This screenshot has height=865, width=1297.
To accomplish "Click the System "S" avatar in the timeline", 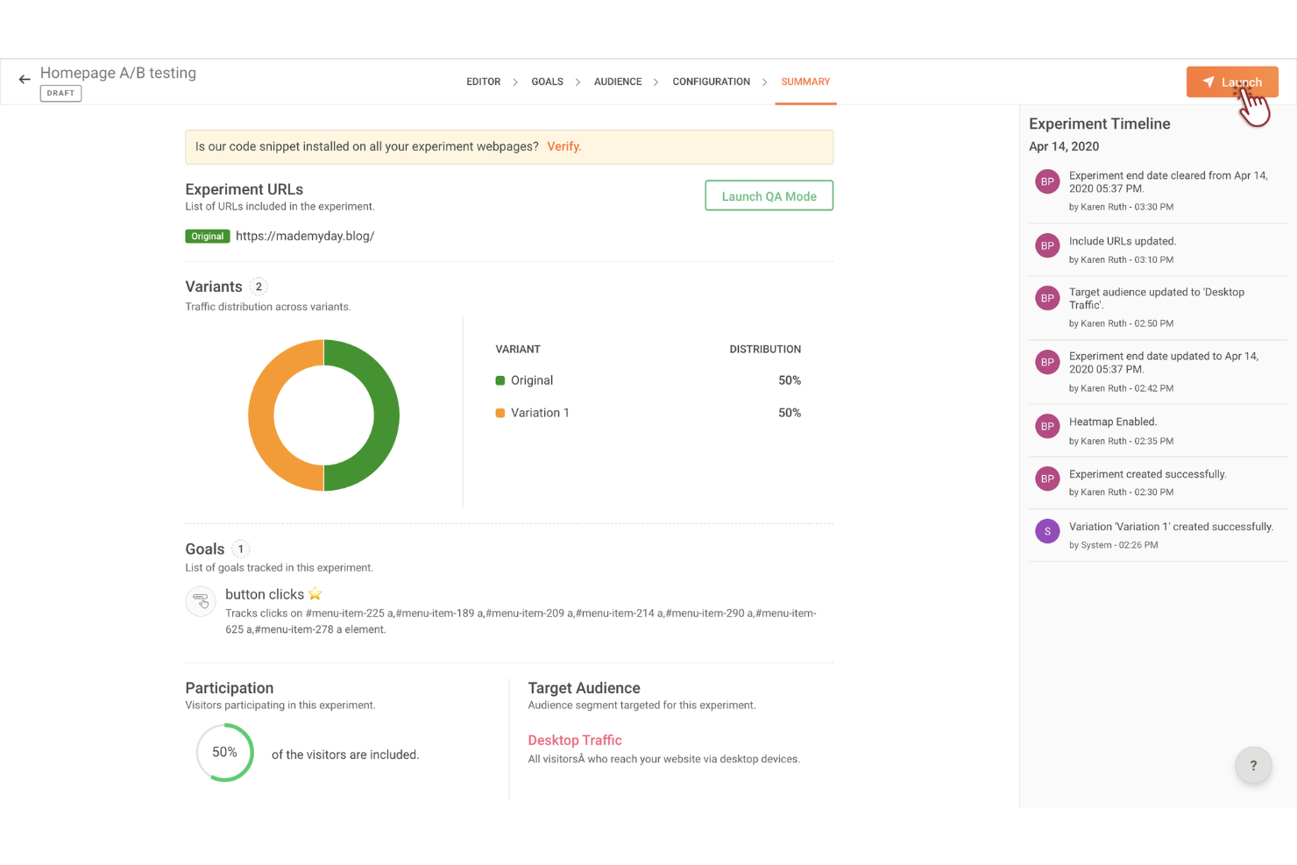I will click(1047, 531).
